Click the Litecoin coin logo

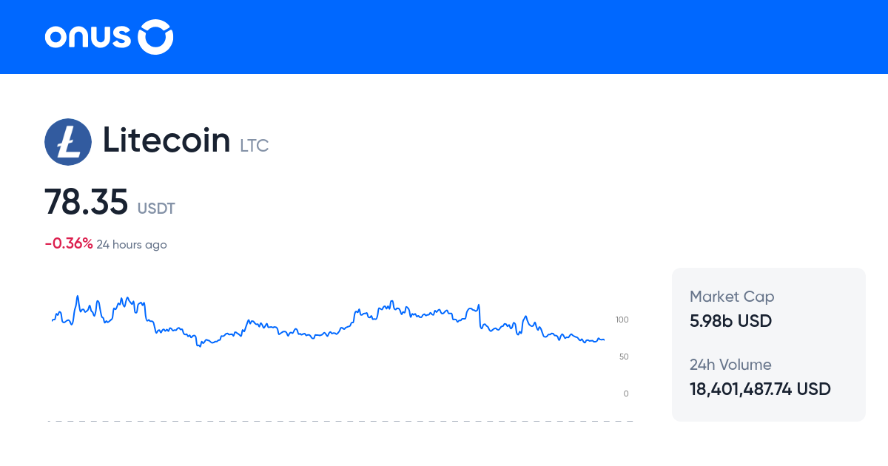coord(68,141)
